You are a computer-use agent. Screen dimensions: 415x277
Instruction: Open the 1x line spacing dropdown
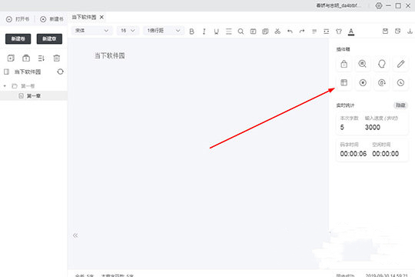click(x=163, y=31)
